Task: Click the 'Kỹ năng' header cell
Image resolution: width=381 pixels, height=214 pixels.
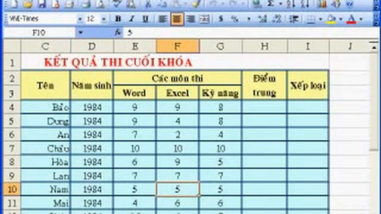Action: [220, 93]
